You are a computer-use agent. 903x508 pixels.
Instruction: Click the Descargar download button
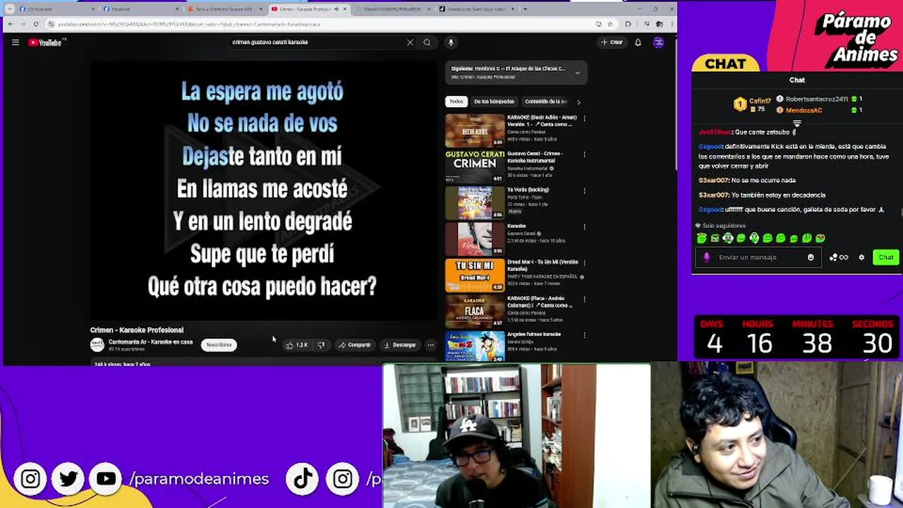point(399,345)
